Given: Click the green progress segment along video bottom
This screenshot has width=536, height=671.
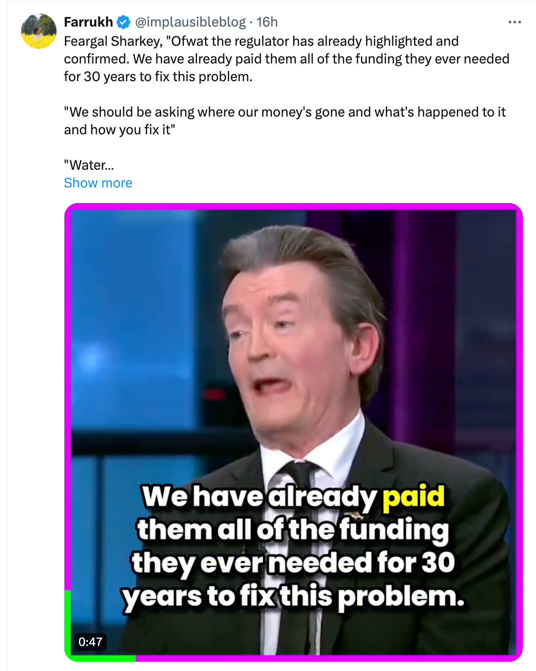Looking at the screenshot, I should coord(101,658).
